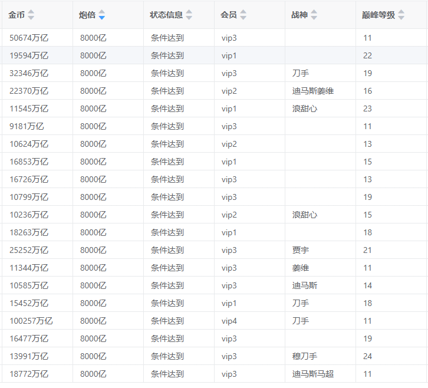
Task: Click the peak level 24 cell
Action: pos(368,356)
